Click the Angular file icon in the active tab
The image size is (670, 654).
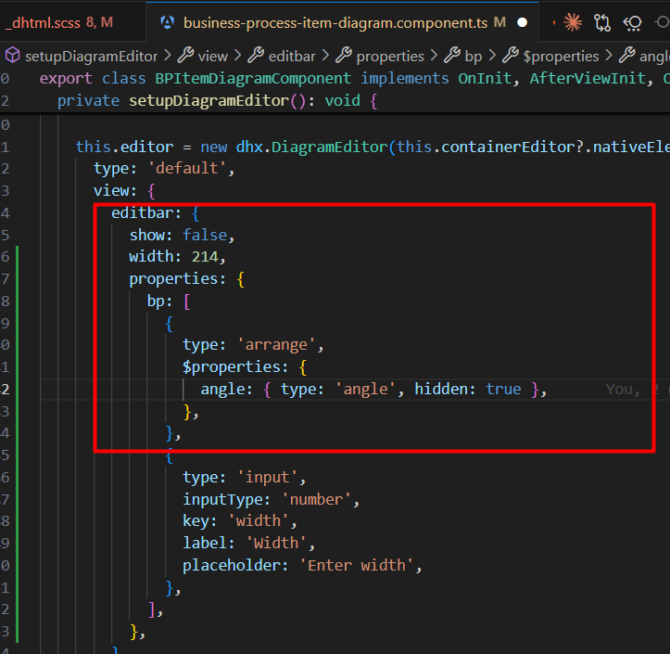pos(168,22)
